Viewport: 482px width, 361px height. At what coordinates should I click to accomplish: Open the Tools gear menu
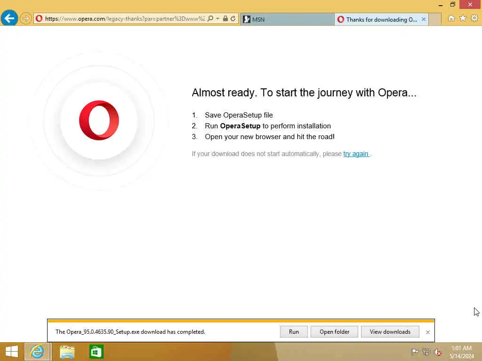[474, 18]
